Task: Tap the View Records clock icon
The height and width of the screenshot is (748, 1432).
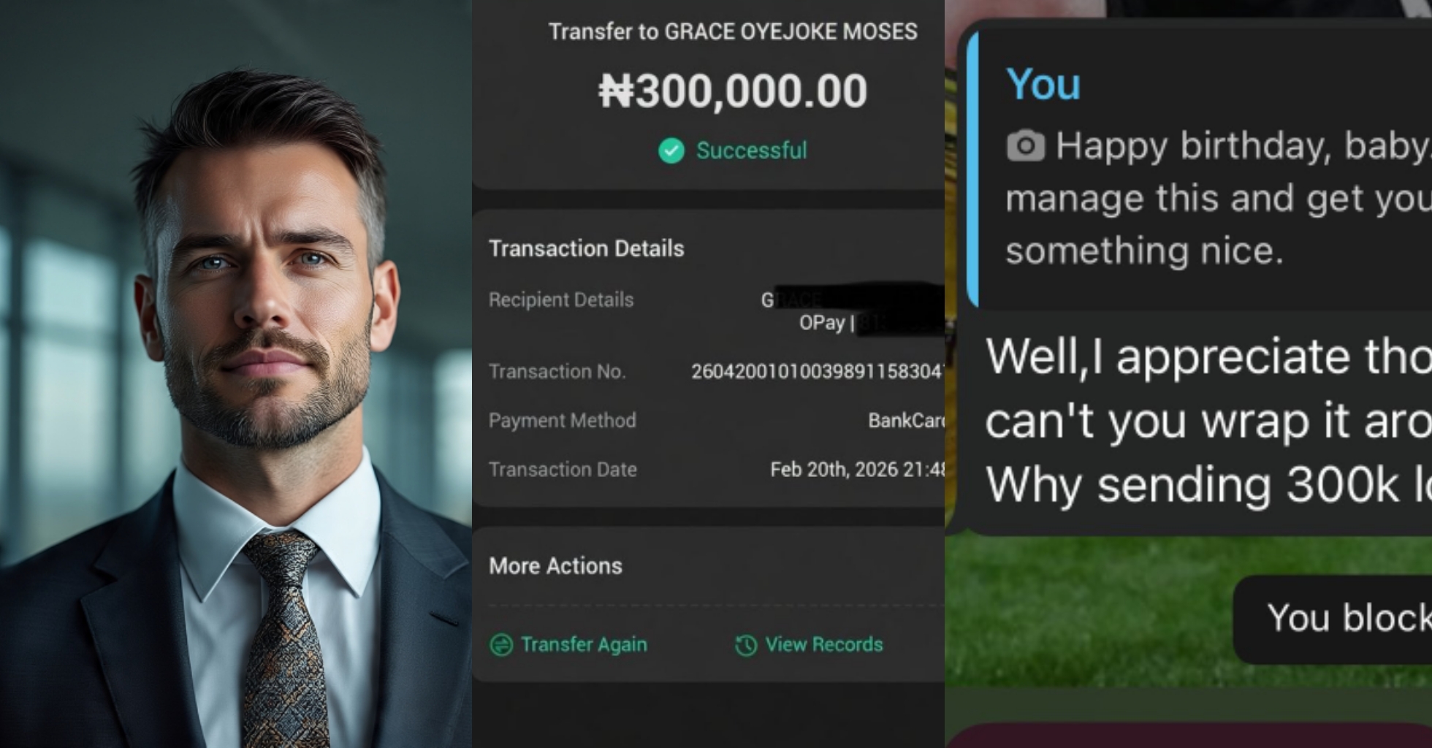Action: [746, 645]
